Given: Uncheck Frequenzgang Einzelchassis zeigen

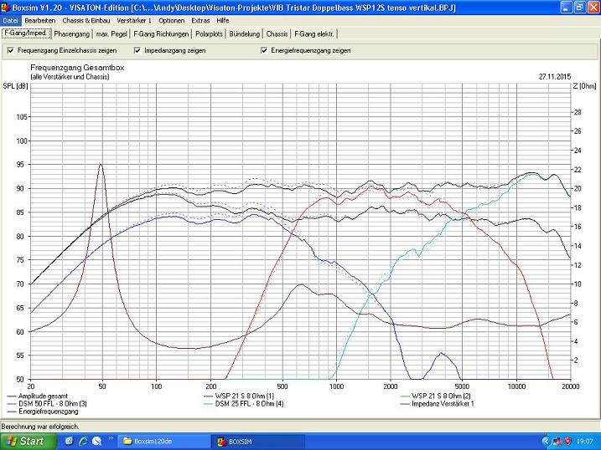Looking at the screenshot, I should click(x=11, y=50).
